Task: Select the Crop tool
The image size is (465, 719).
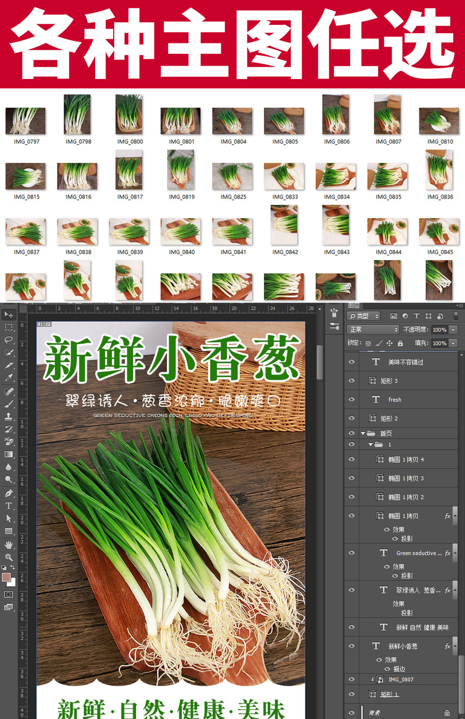Action: click(8, 365)
